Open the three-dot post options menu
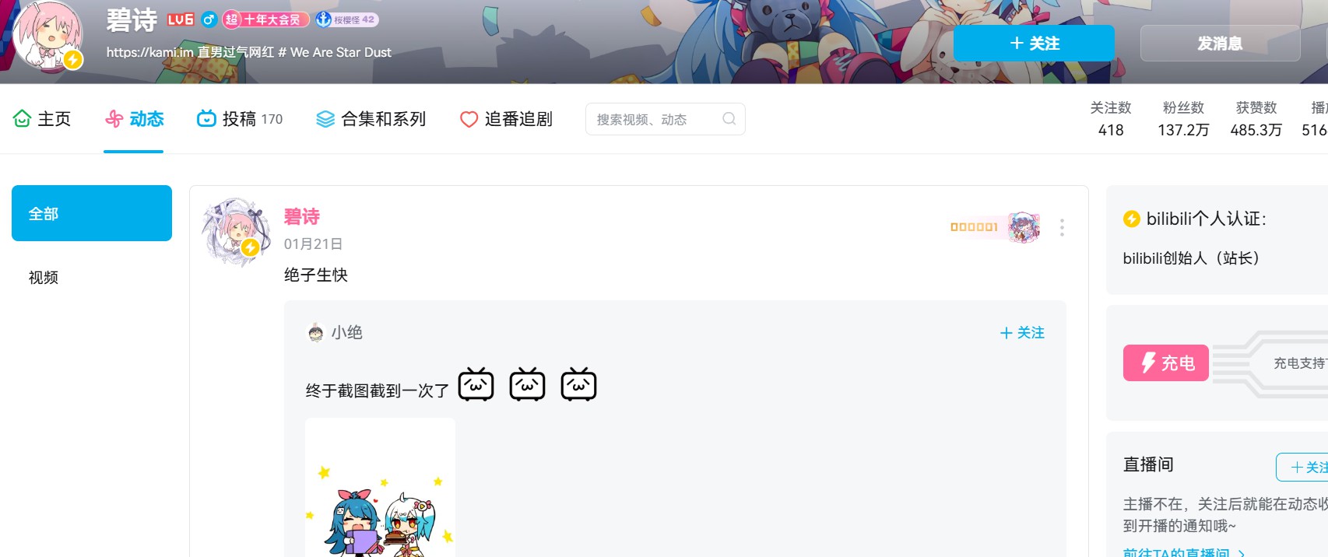This screenshot has height=557, width=1328. coord(1062,228)
